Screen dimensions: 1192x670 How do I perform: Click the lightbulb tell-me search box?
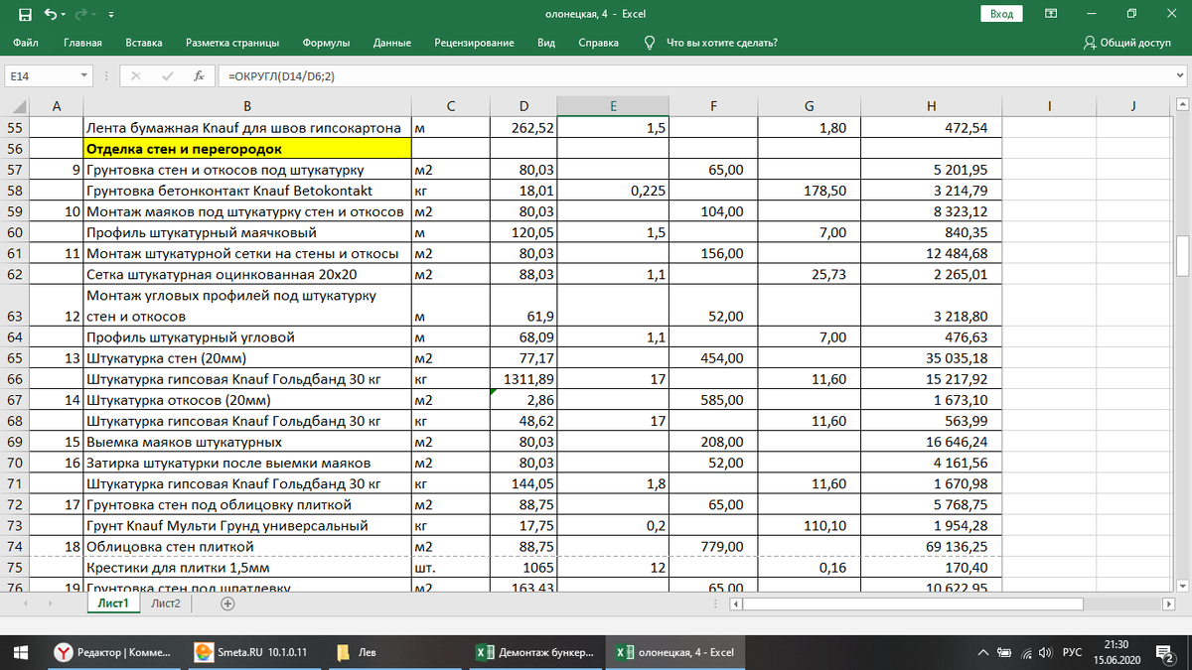point(711,43)
